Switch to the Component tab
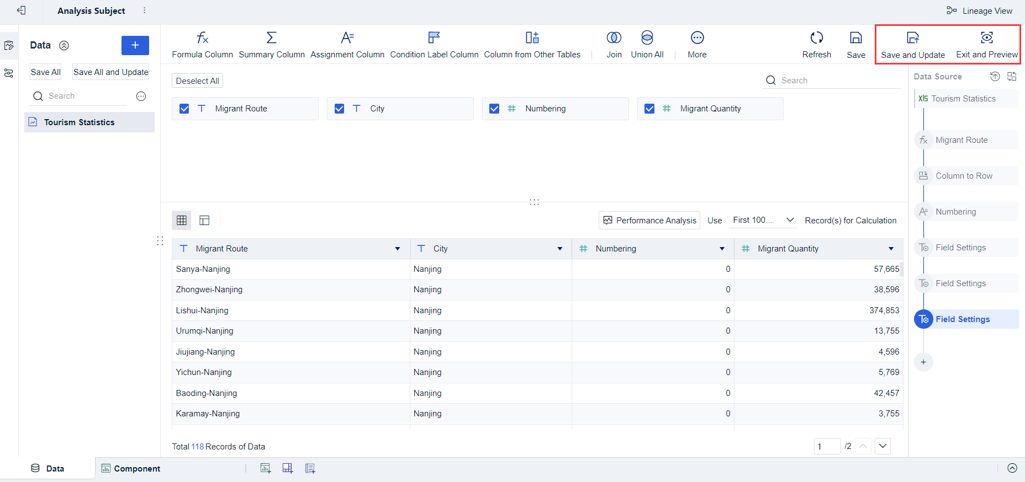Viewport: 1025px width, 482px height. click(131, 468)
